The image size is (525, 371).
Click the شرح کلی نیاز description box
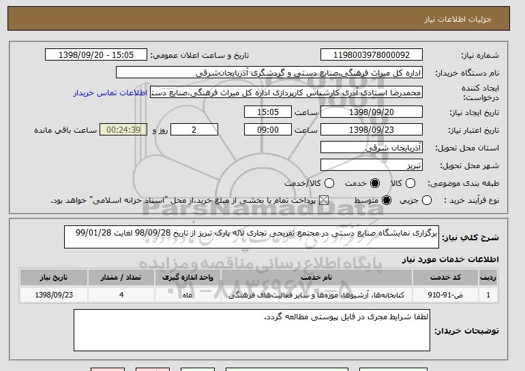252,237
